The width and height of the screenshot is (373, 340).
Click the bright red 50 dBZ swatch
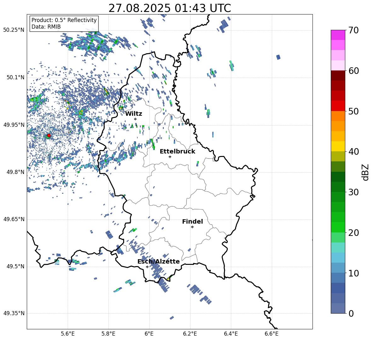tap(338, 106)
